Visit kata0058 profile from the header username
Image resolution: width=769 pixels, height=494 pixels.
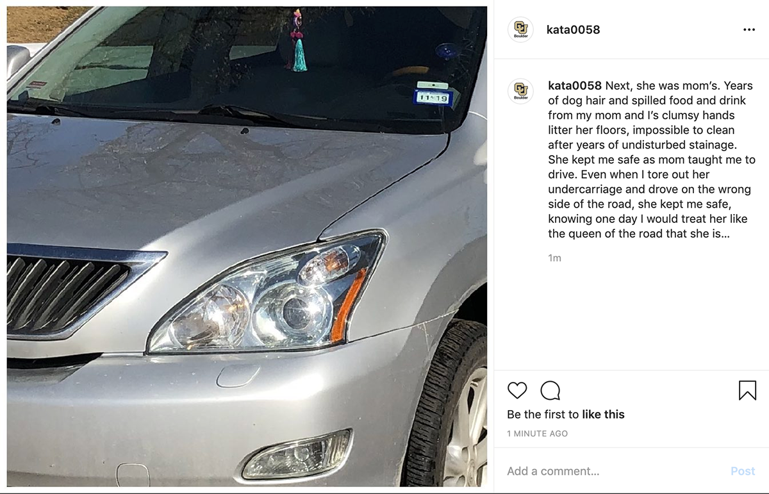573,29
